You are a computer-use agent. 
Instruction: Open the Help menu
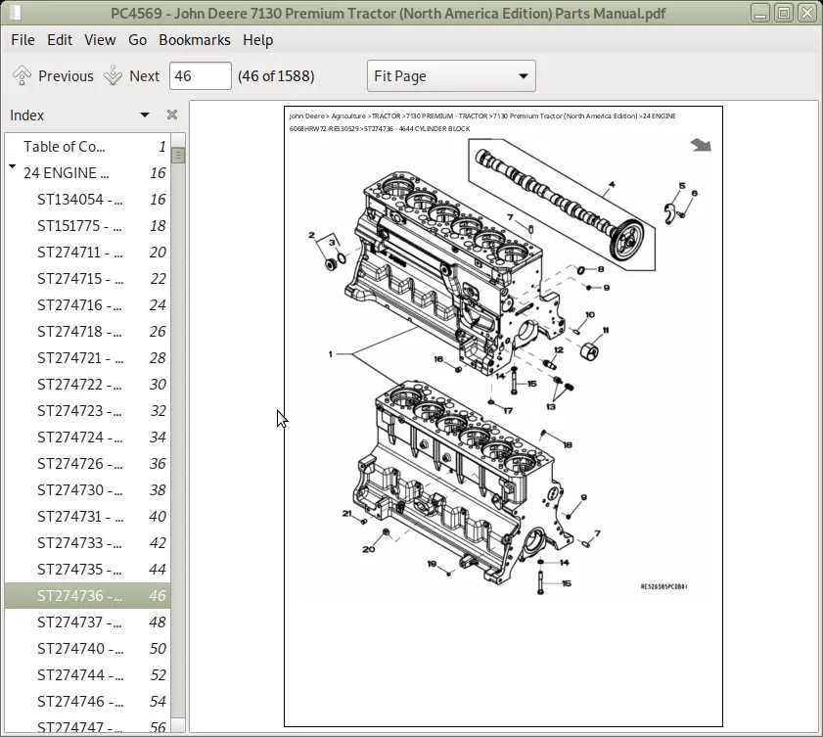[x=257, y=40]
